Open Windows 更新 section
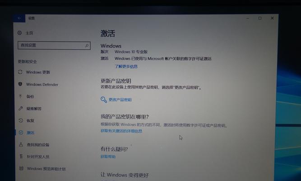Viewport: 301px width, 181px height. click(38, 72)
